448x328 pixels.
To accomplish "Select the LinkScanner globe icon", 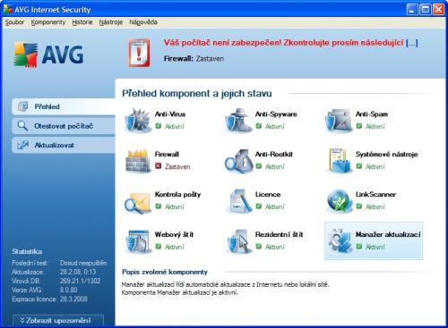I will [x=339, y=201].
